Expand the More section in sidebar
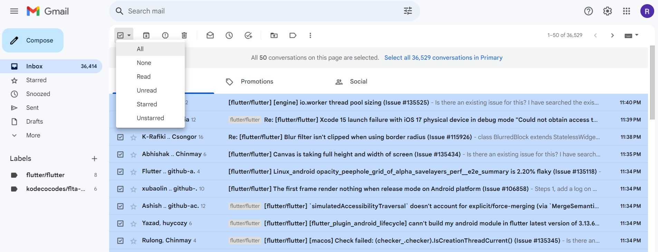 (x=33, y=135)
